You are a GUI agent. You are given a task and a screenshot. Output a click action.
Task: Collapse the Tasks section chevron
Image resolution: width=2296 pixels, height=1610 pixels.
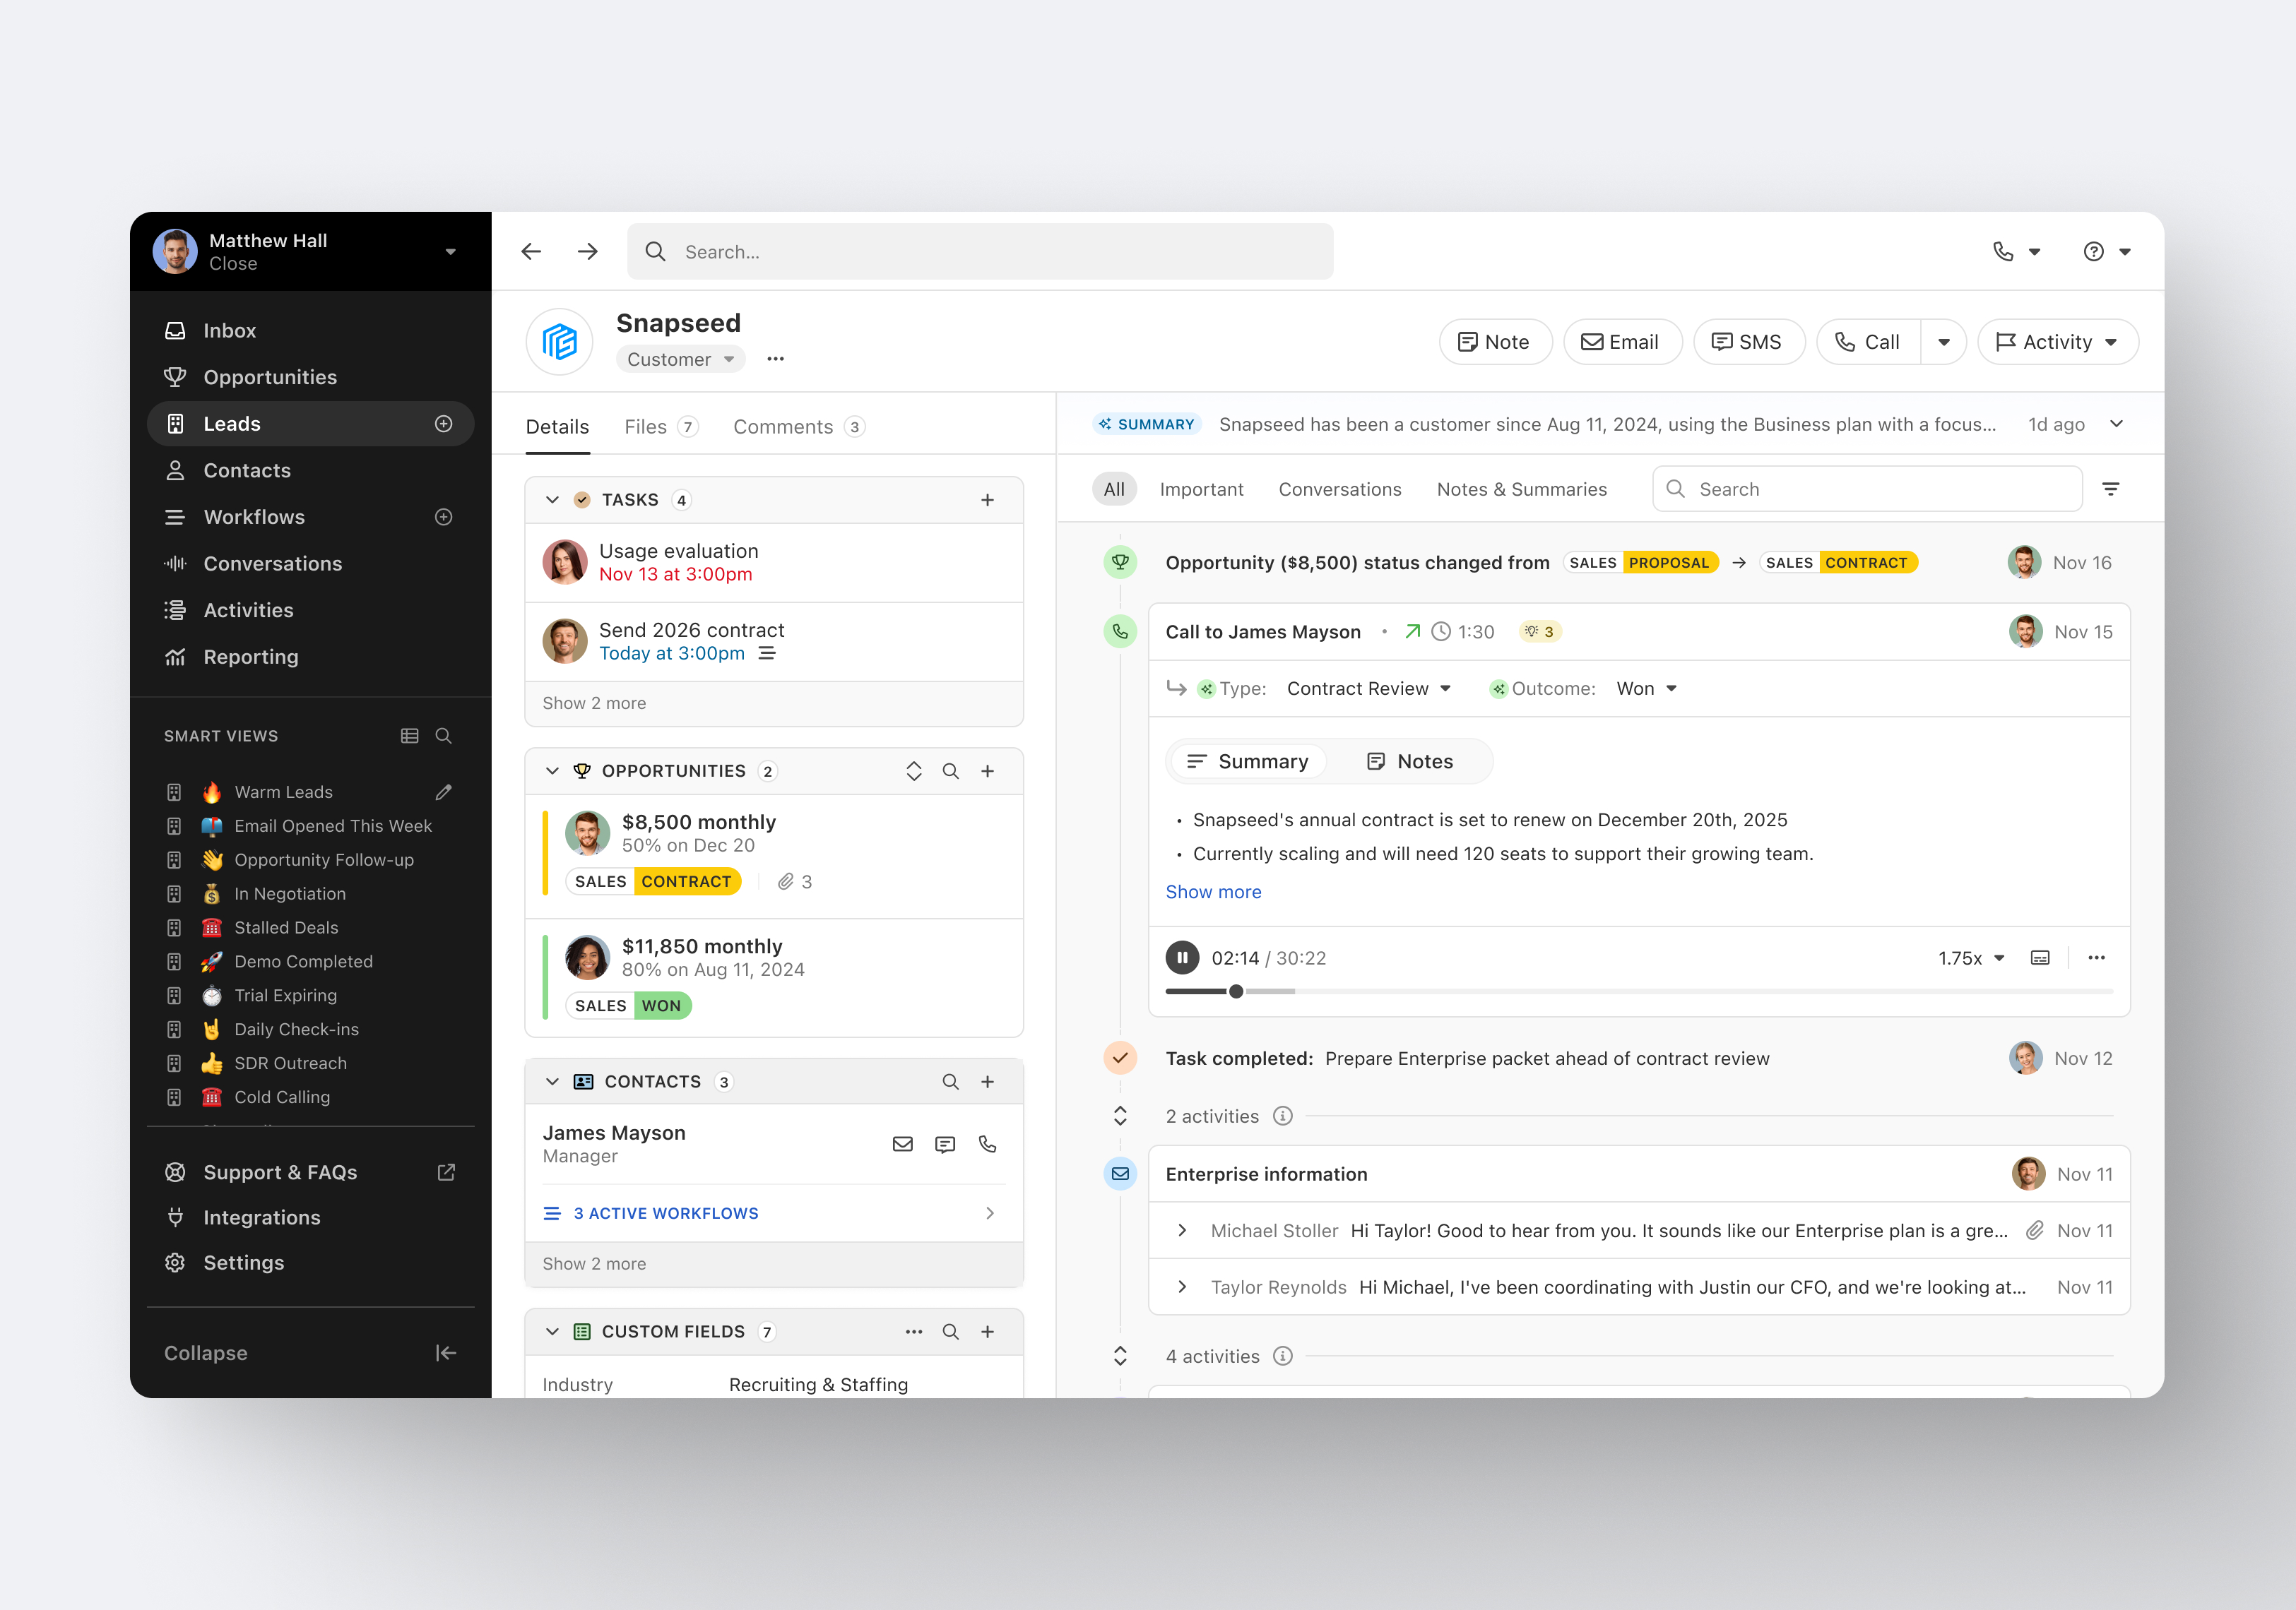[552, 500]
